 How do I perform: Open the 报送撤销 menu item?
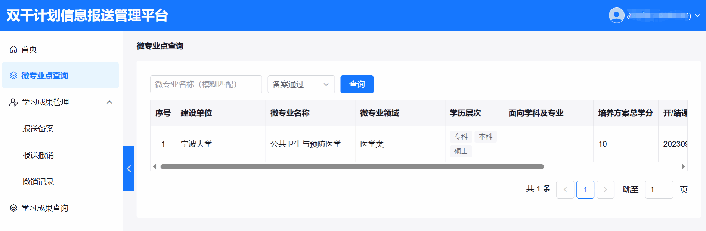(x=38, y=155)
